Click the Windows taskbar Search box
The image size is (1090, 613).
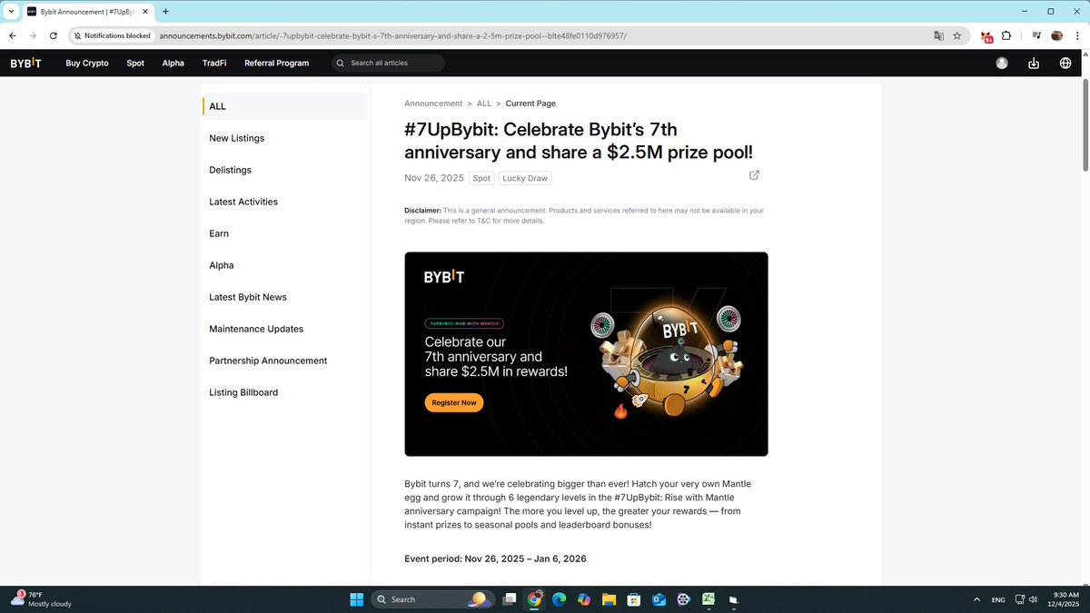(x=432, y=599)
